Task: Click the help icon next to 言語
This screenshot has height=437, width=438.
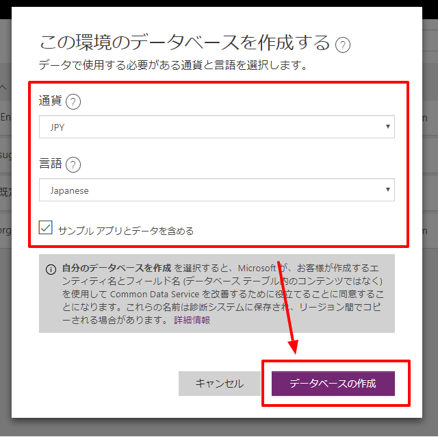Action: click(x=73, y=164)
